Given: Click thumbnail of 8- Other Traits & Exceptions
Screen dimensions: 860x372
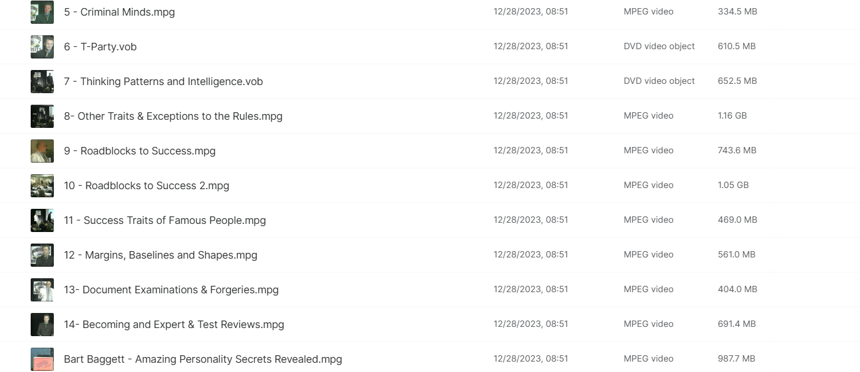Looking at the screenshot, I should [42, 116].
